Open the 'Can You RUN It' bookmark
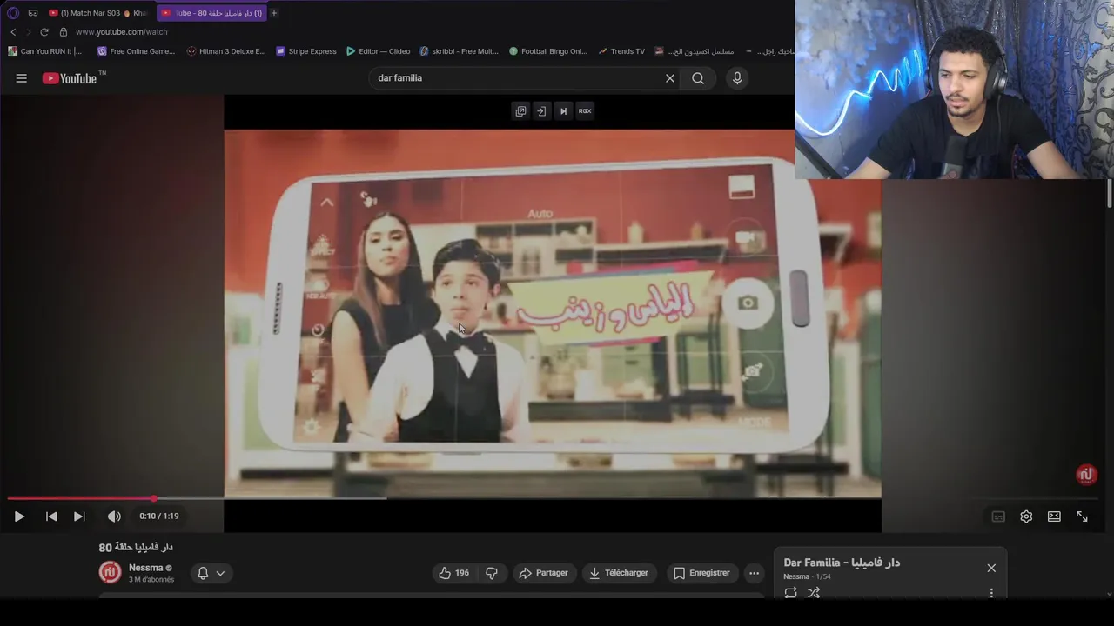The height and width of the screenshot is (626, 1114). point(45,51)
